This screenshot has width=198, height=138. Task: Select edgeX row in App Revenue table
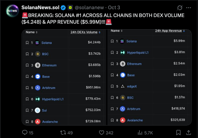click(x=132, y=86)
